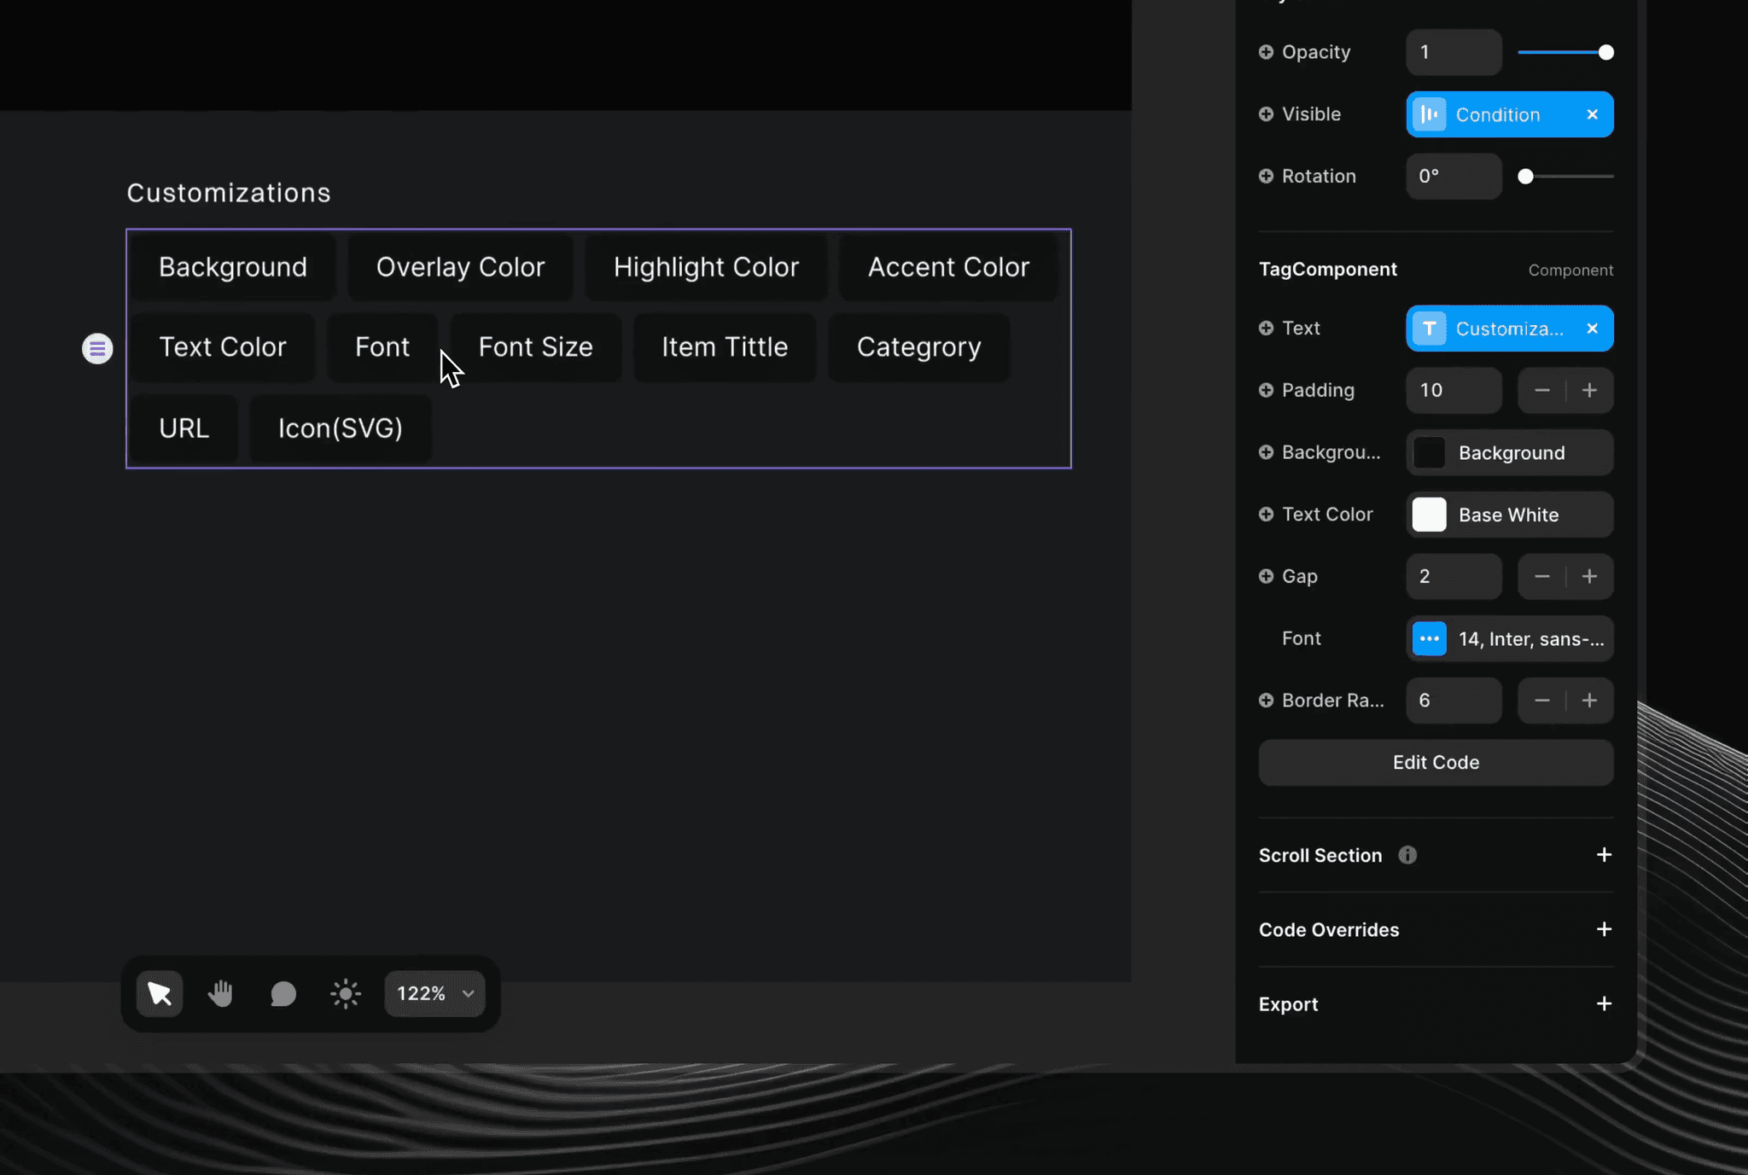Screen dimensions: 1748x1175
Task: Select the Highlight Color tag on canvas
Action: pos(705,267)
